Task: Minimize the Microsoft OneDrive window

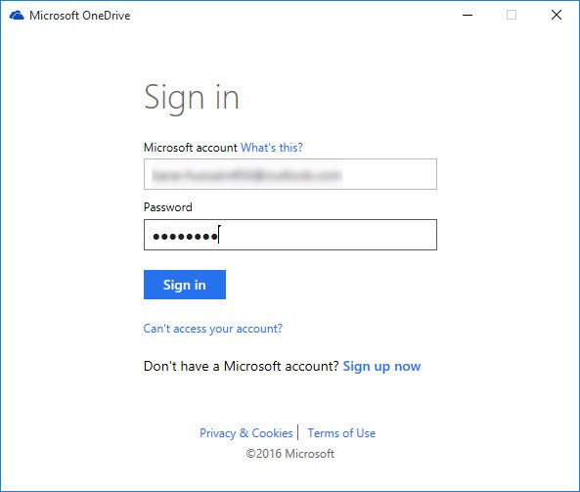Action: tap(468, 16)
